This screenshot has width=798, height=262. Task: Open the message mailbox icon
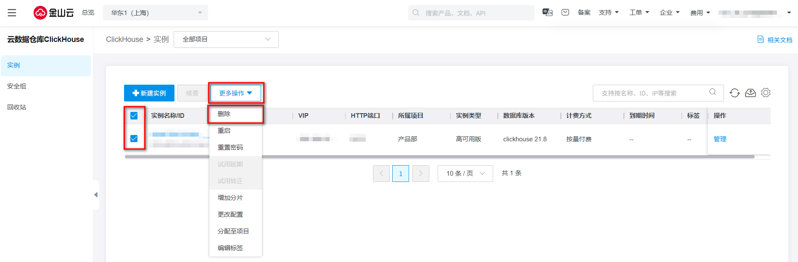[x=565, y=13]
